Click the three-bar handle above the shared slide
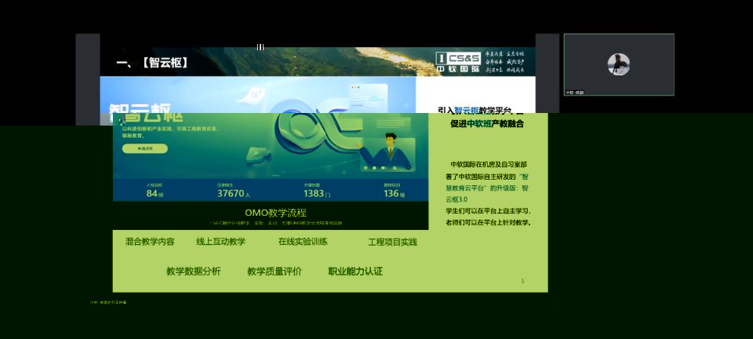753x339 pixels. (x=260, y=47)
